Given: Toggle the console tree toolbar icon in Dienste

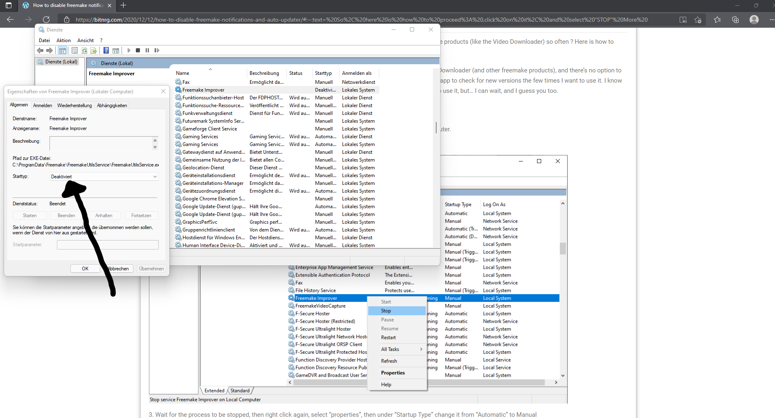Looking at the screenshot, I should [x=62, y=50].
